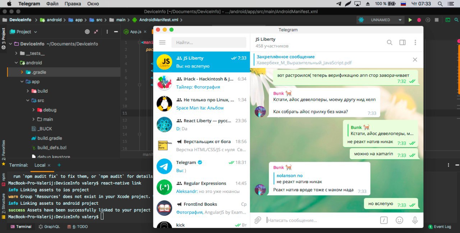Click the locate target icon in the Project panel
Screen dimensions: 460x233
[87, 32]
